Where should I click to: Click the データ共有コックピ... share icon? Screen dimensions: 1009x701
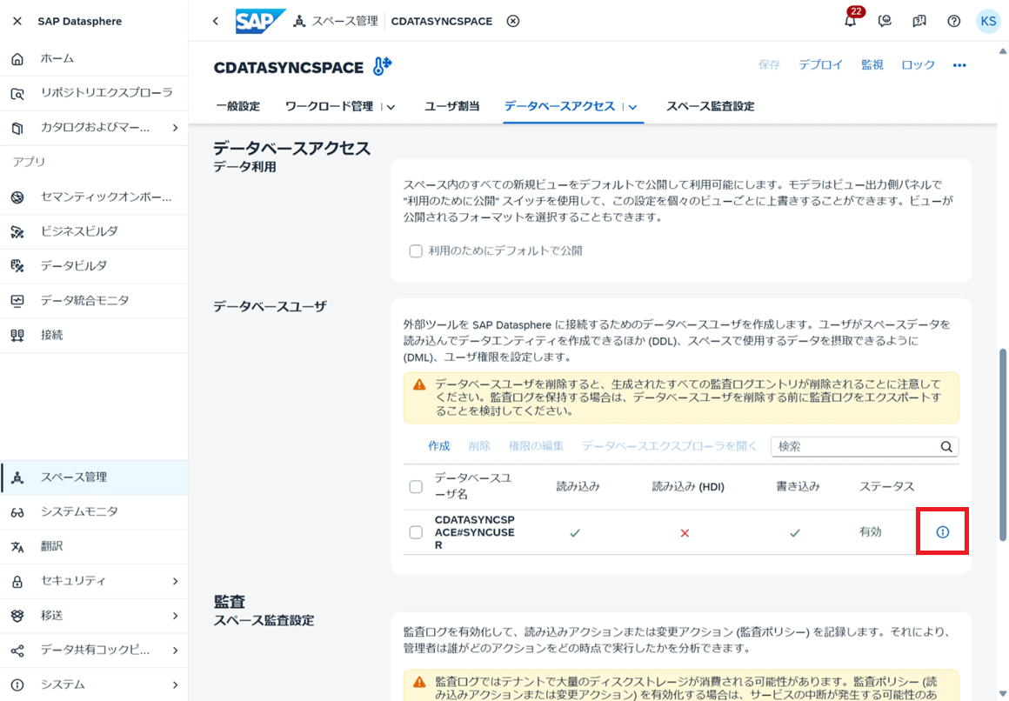coord(17,651)
